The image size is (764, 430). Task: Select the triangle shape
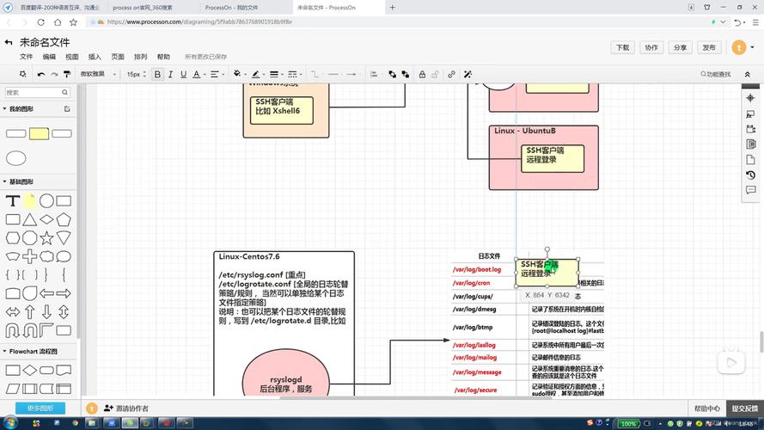30,219
